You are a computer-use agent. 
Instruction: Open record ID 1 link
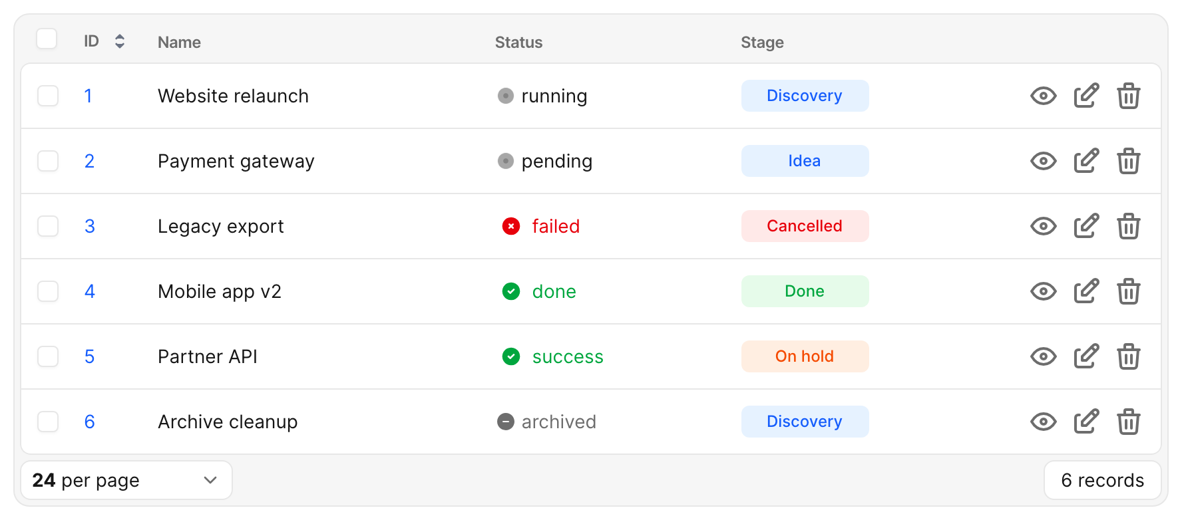coord(88,96)
